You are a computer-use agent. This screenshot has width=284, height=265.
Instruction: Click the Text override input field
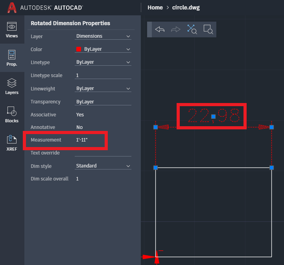(x=103, y=153)
